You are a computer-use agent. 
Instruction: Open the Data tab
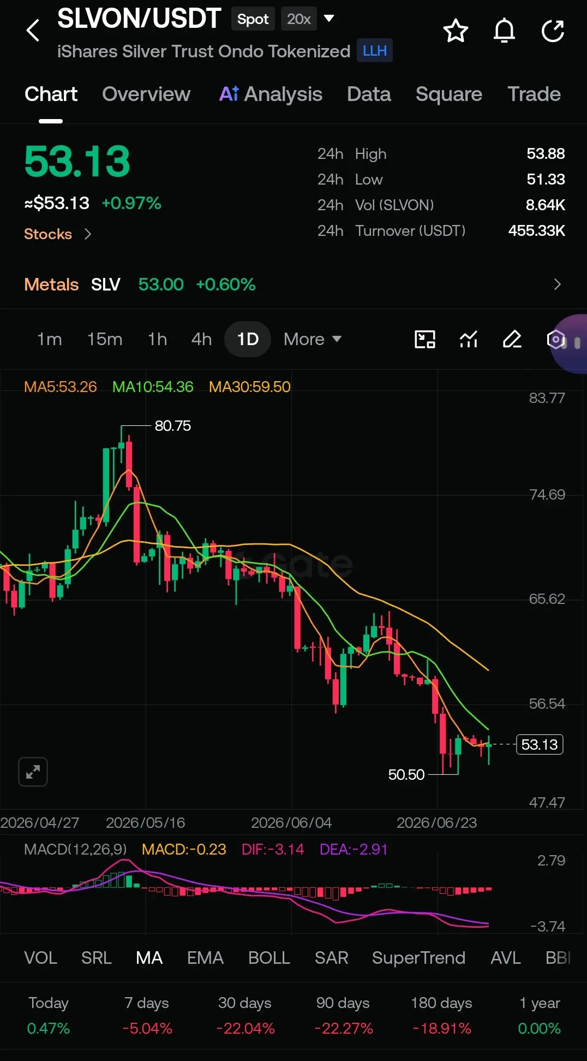point(369,94)
